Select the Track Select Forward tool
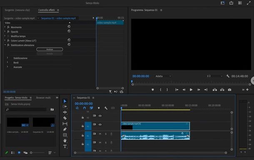This screenshot has width=254, height=160. [x=65, y=107]
